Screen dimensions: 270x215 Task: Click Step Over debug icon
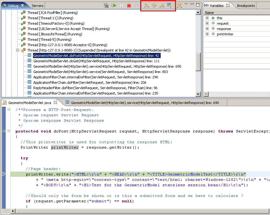tap(154, 5)
